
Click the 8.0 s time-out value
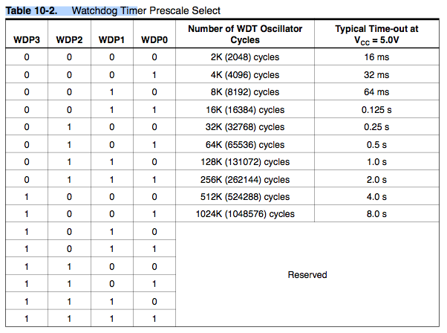[x=376, y=214]
